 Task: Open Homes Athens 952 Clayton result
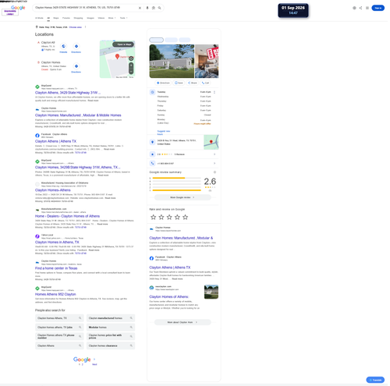(55, 294)
